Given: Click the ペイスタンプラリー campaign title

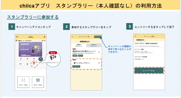Looking at the screenshot, I should [82, 63].
